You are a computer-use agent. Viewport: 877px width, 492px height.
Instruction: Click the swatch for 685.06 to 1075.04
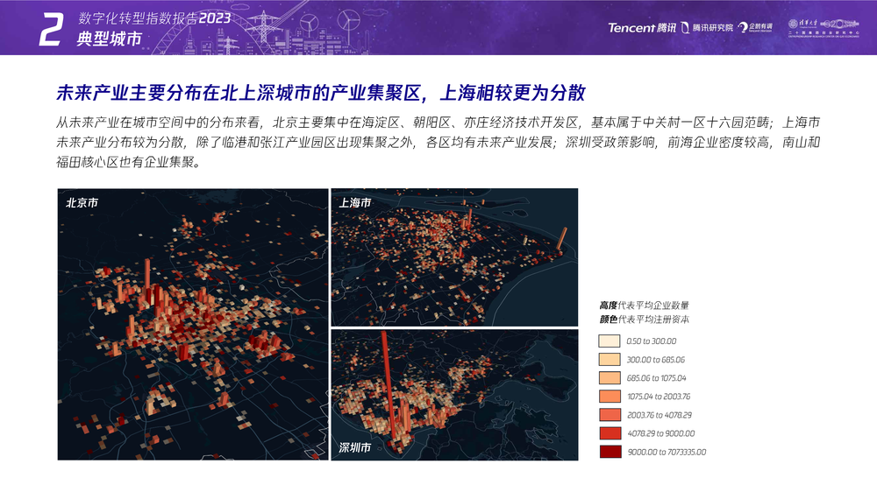tap(610, 378)
